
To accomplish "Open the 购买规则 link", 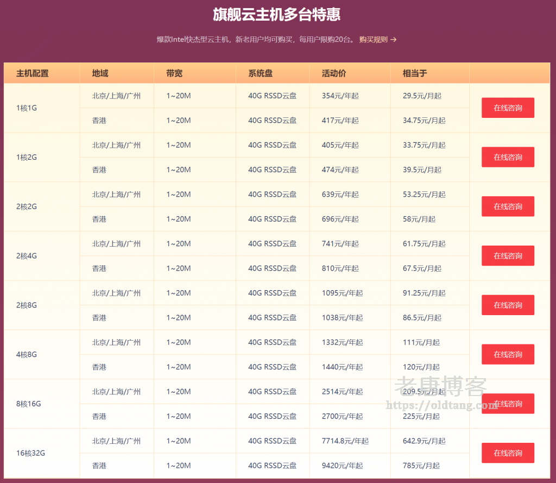I will [374, 40].
